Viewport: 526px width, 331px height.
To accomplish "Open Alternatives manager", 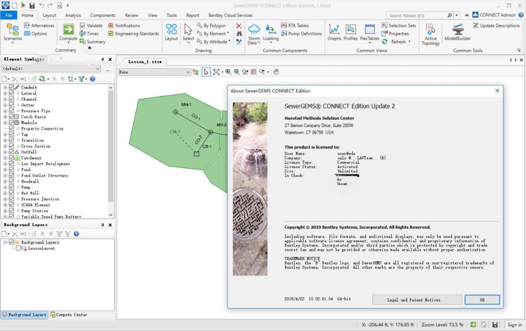I will pos(39,25).
